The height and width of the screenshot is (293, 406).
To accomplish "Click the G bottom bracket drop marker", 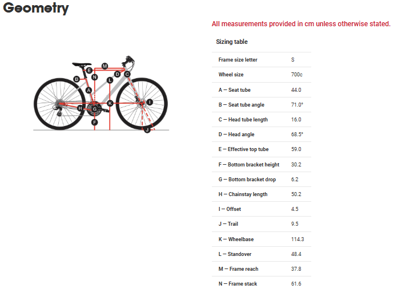I will pyautogui.click(x=95, y=108).
